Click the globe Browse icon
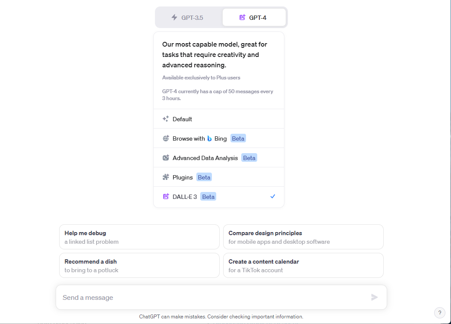The width and height of the screenshot is (451, 324). pos(166,138)
